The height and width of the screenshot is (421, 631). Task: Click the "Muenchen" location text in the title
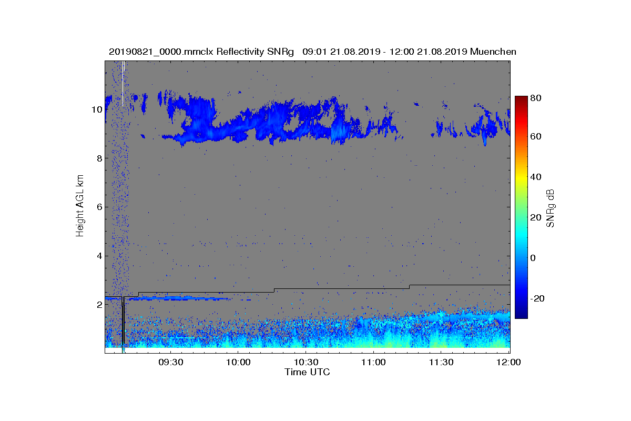tap(493, 52)
